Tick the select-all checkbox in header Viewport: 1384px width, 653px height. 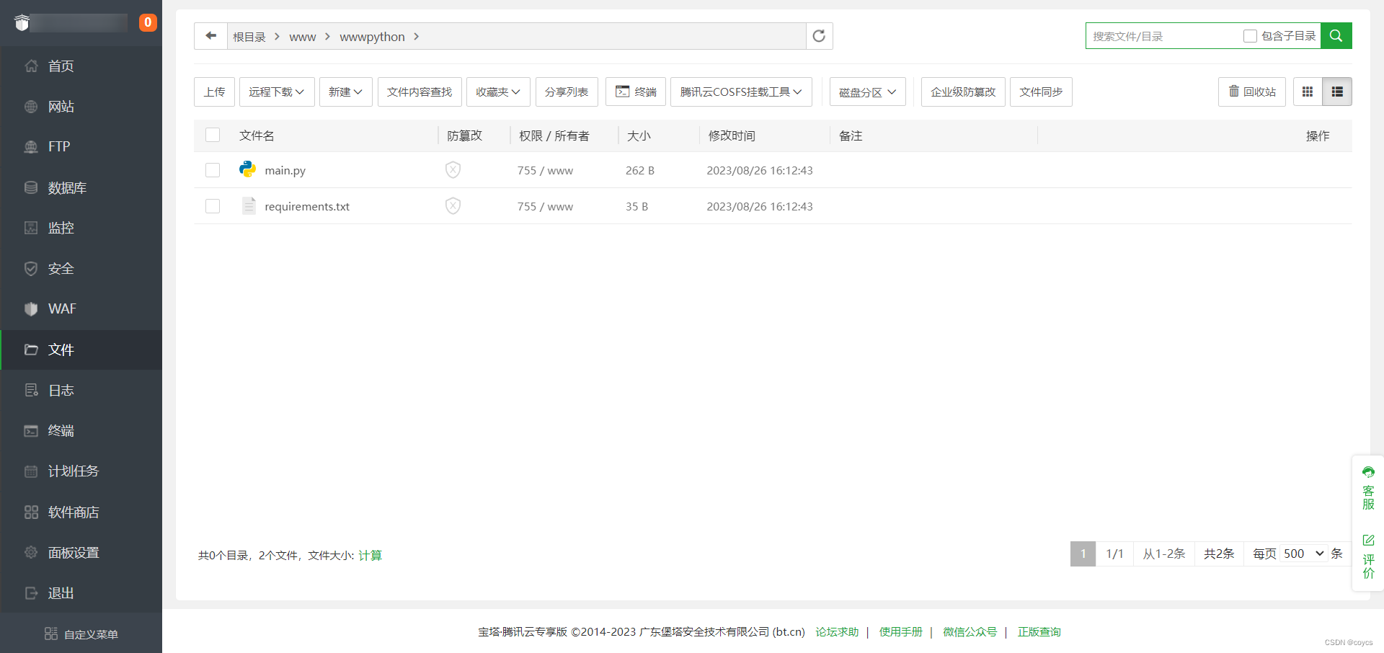[213, 135]
